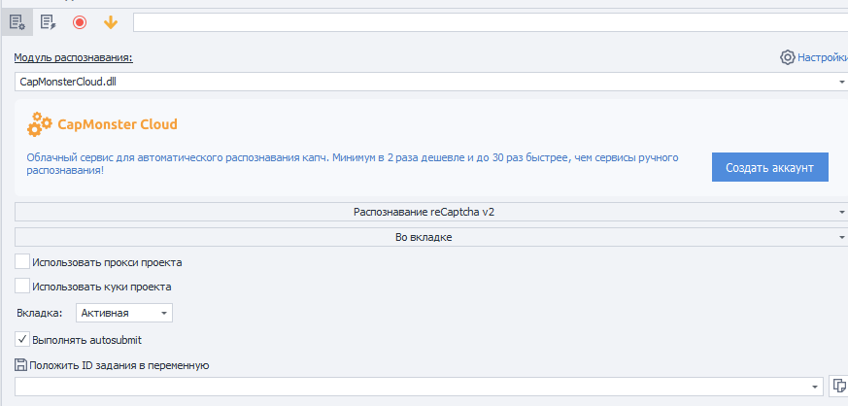Select the action properties gear-list icon
Screen dimensions: 848x406
[17, 22]
